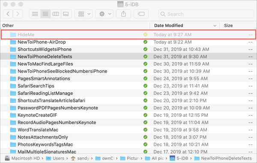This screenshot has height=163, width=257.
Task: Switch to icon view in the toolbar
Action: point(35,14)
